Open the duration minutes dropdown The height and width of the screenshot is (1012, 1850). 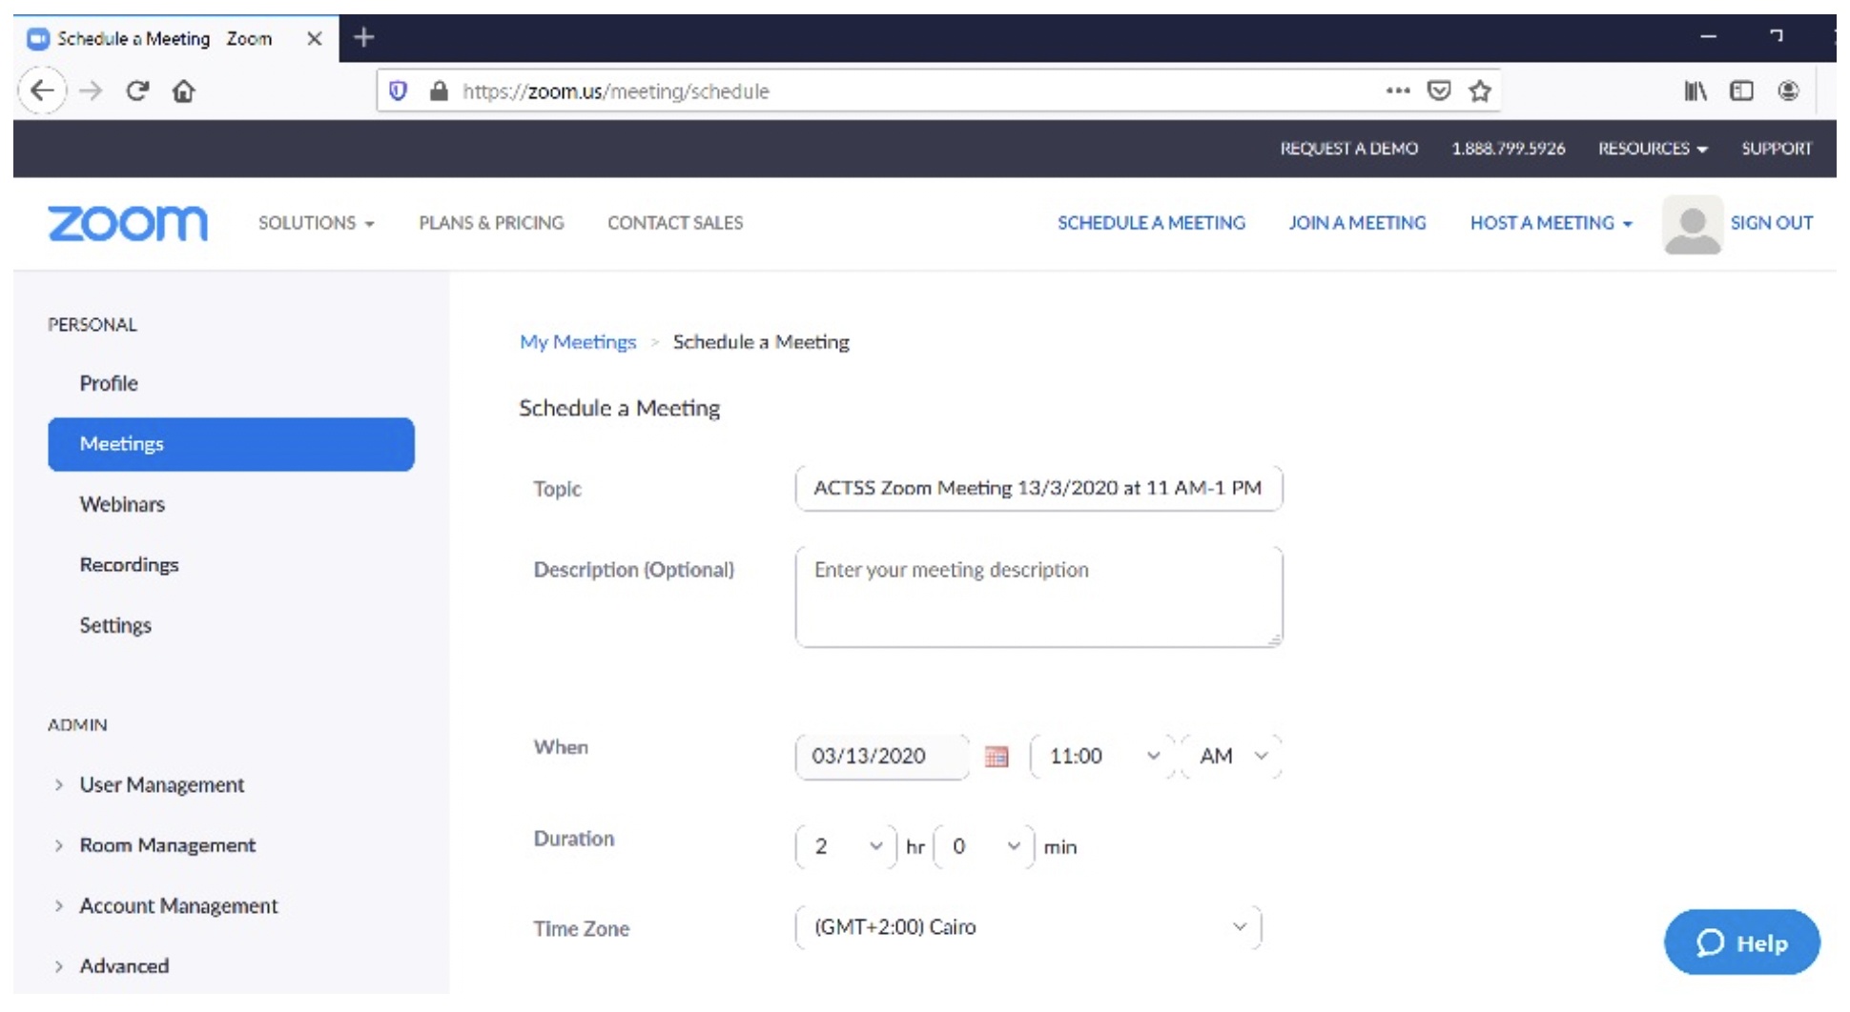click(x=984, y=847)
